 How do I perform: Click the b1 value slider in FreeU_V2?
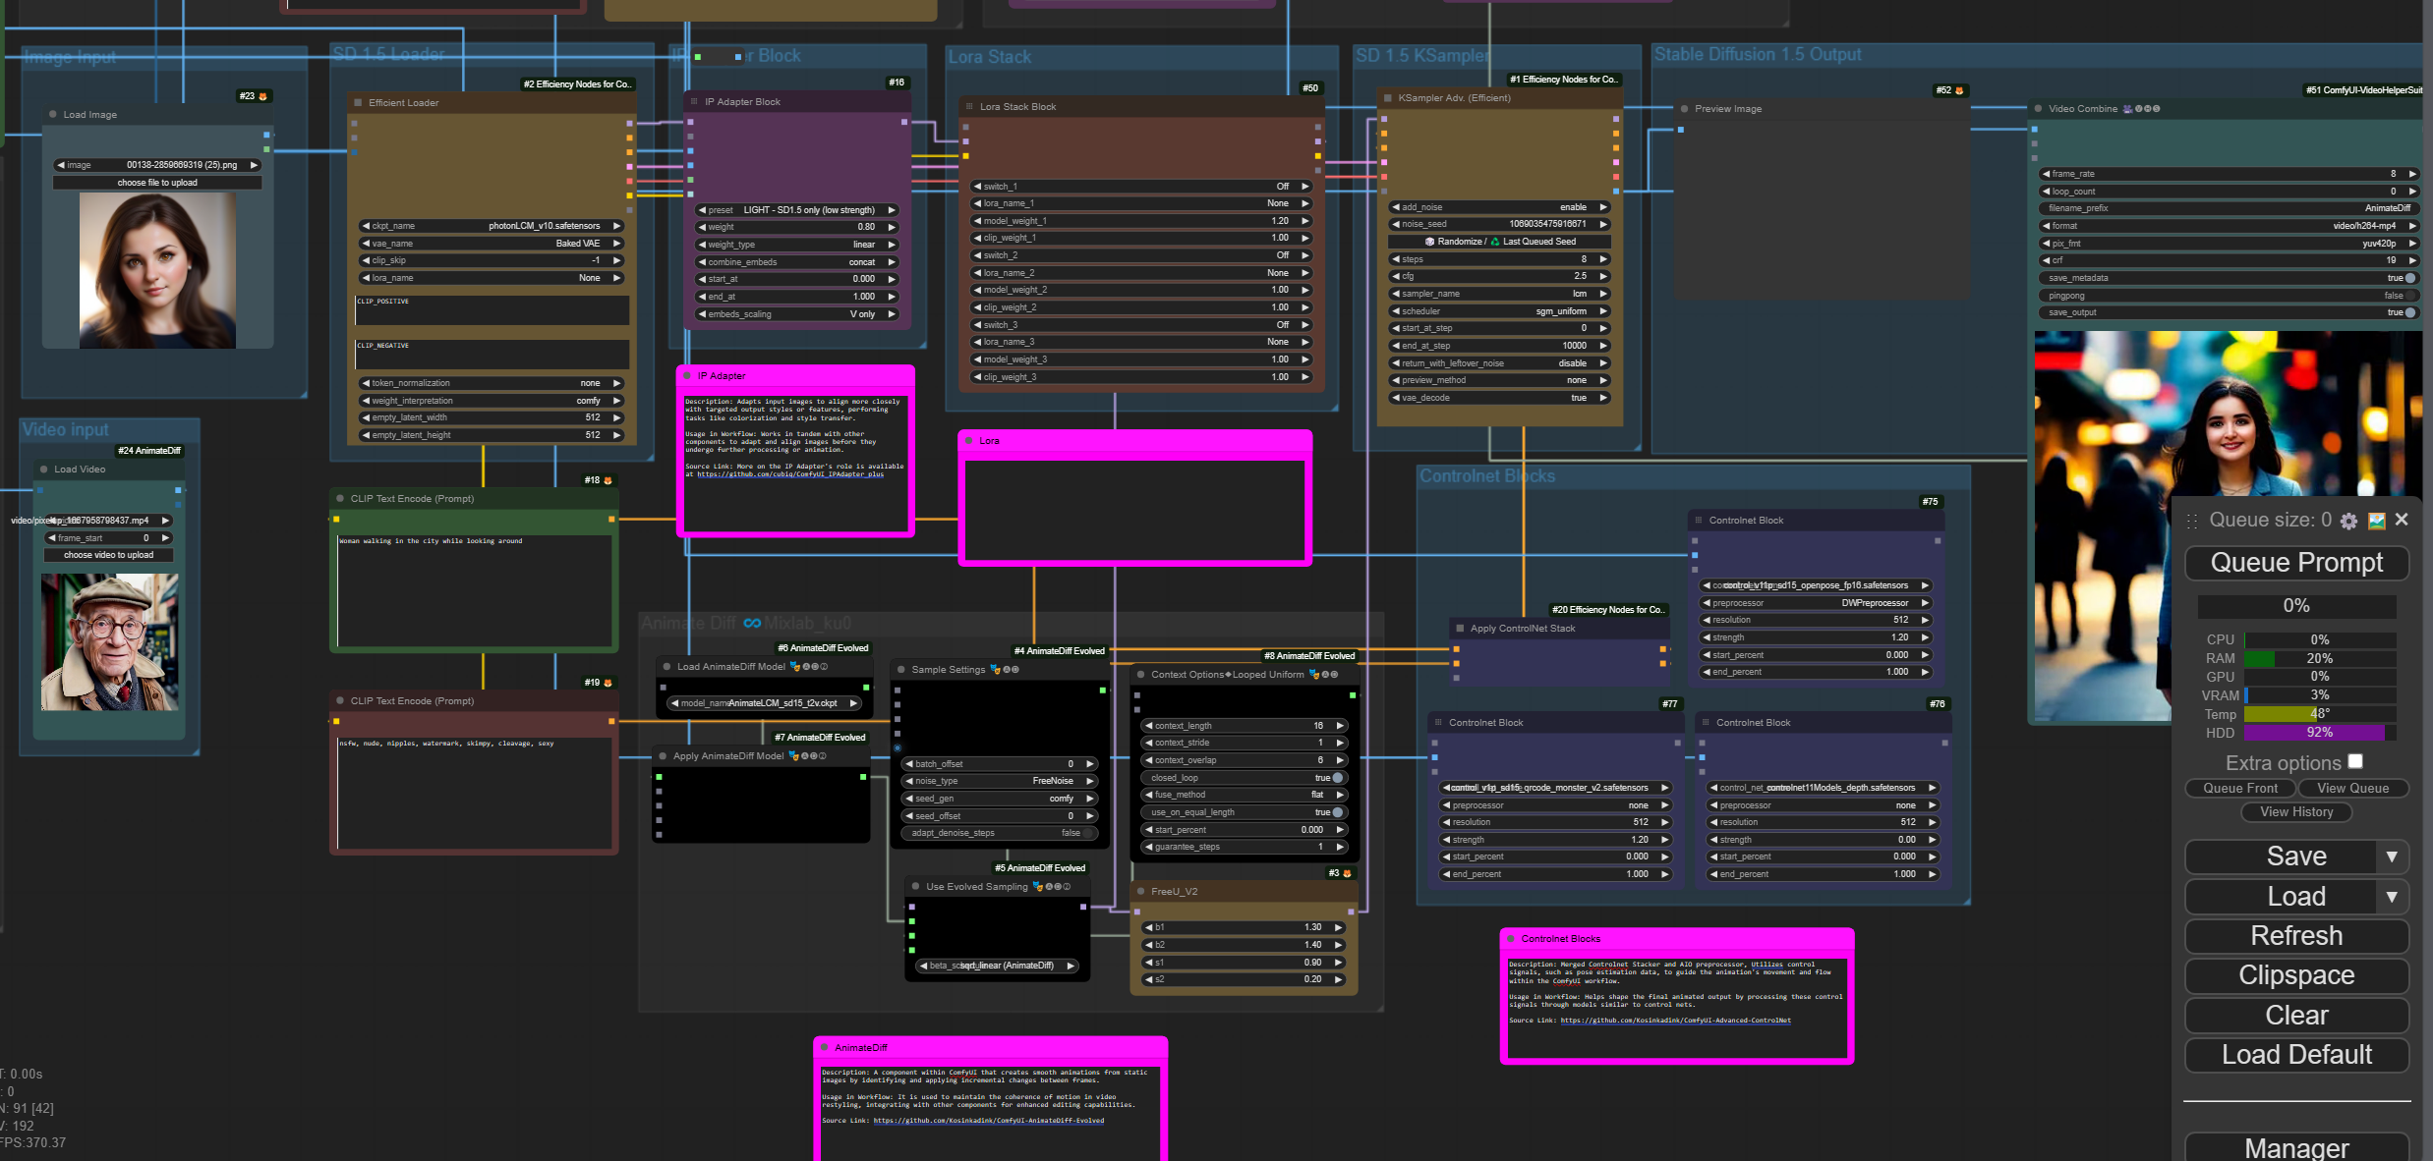coord(1244,927)
